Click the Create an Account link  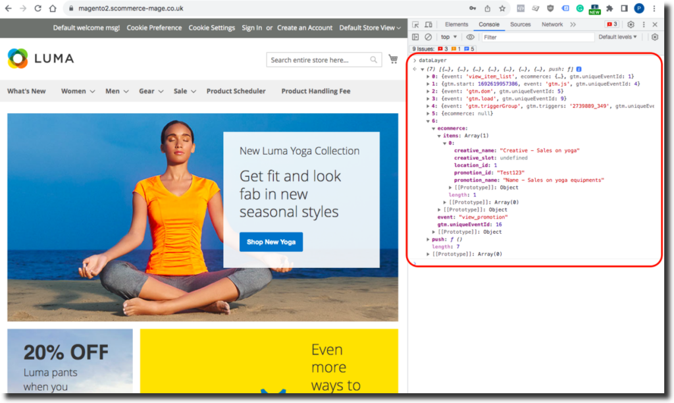tap(305, 28)
